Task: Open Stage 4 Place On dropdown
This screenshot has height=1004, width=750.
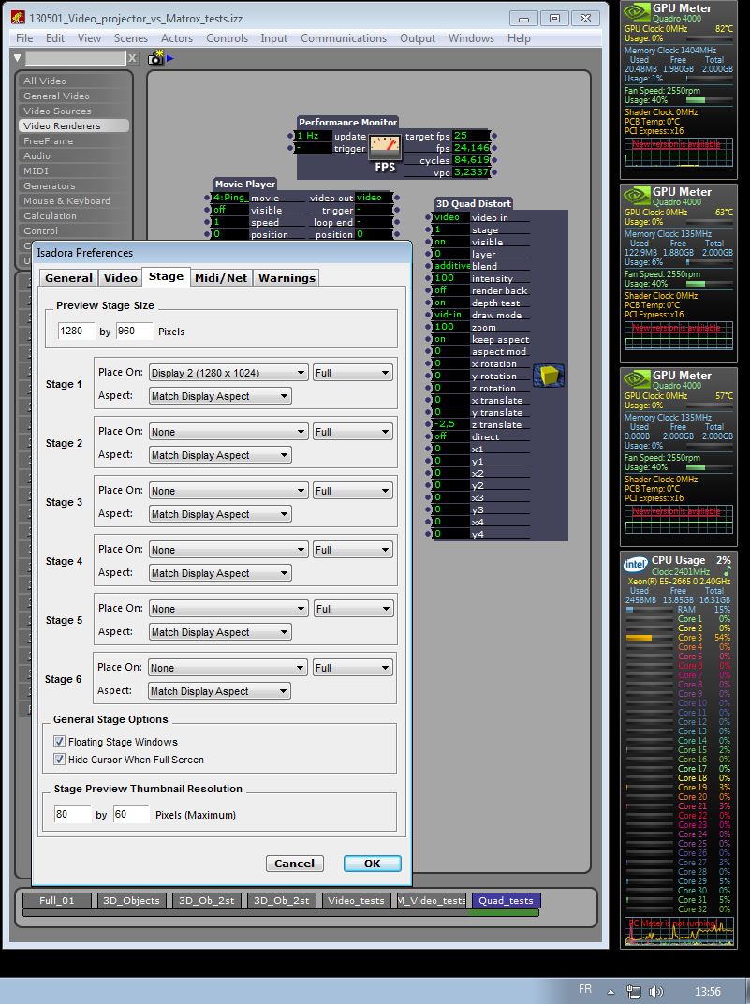Action: (x=228, y=550)
